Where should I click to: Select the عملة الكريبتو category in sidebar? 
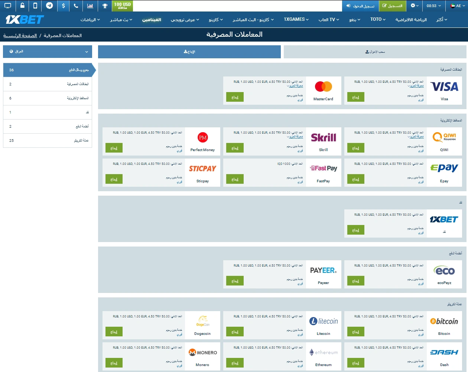(47, 141)
